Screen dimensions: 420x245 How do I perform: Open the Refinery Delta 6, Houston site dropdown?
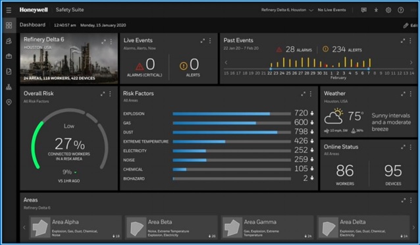287,10
